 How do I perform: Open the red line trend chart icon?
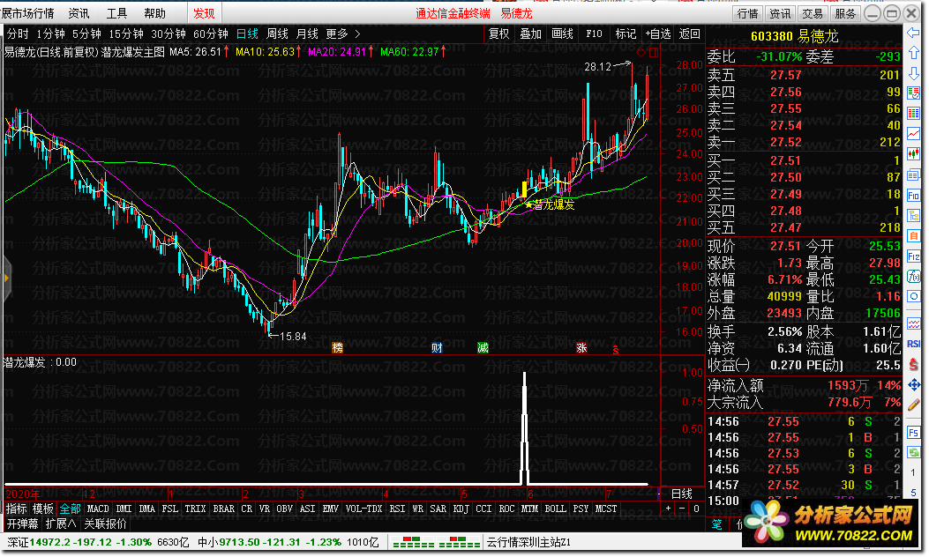[x=913, y=133]
